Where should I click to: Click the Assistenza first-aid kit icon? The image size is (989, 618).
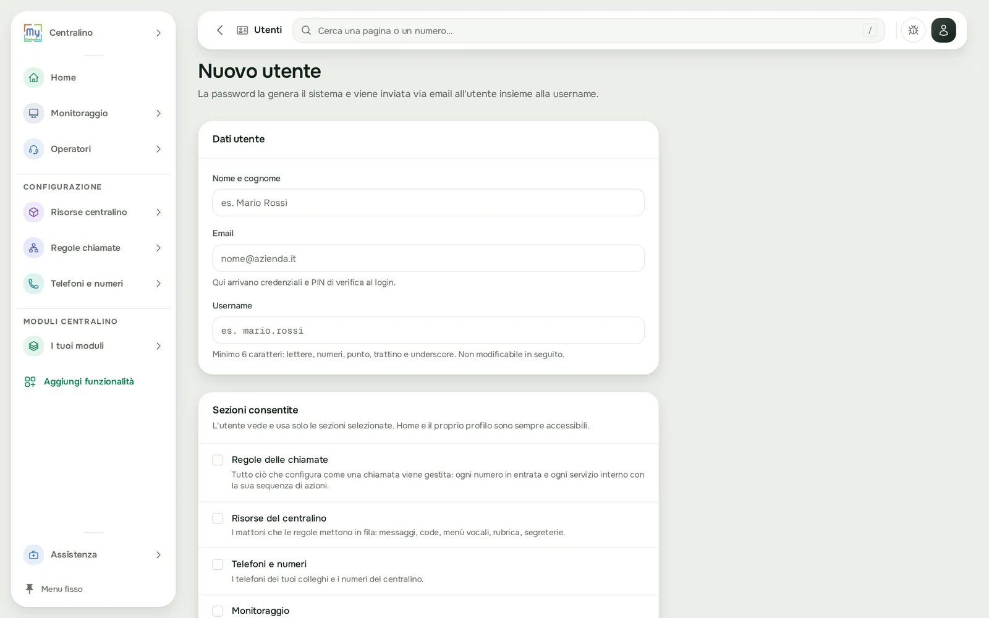pos(33,555)
